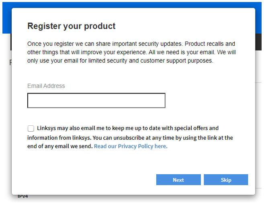Image resolution: width=264 pixels, height=204 pixels.
Task: Click the Next button
Action: tap(178, 180)
